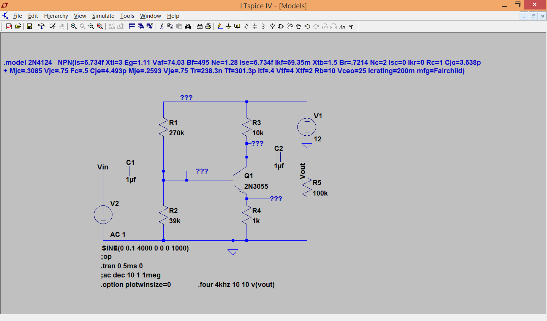Place a Ground symbol tool
547x321 pixels.
[228, 27]
